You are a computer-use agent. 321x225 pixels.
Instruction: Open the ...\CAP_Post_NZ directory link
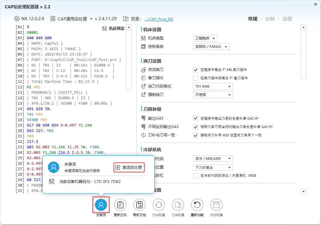(158, 19)
